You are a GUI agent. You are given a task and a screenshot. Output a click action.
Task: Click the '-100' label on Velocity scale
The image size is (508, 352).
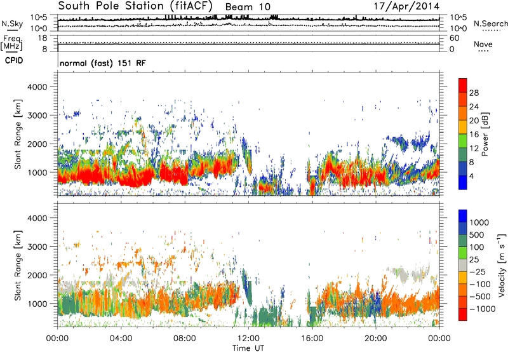point(480,284)
